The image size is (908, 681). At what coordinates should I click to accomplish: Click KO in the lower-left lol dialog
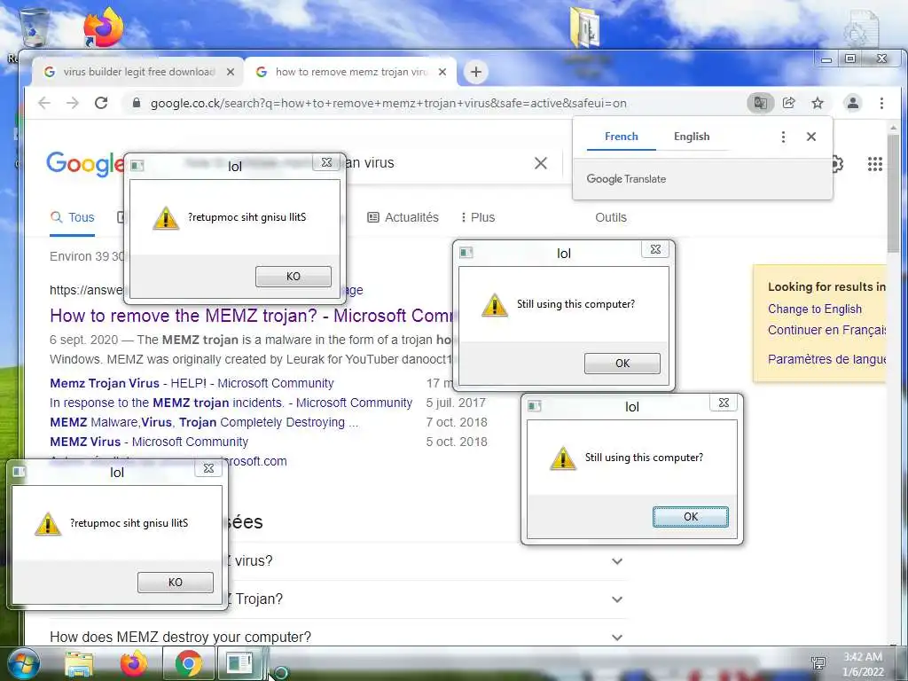tap(176, 582)
